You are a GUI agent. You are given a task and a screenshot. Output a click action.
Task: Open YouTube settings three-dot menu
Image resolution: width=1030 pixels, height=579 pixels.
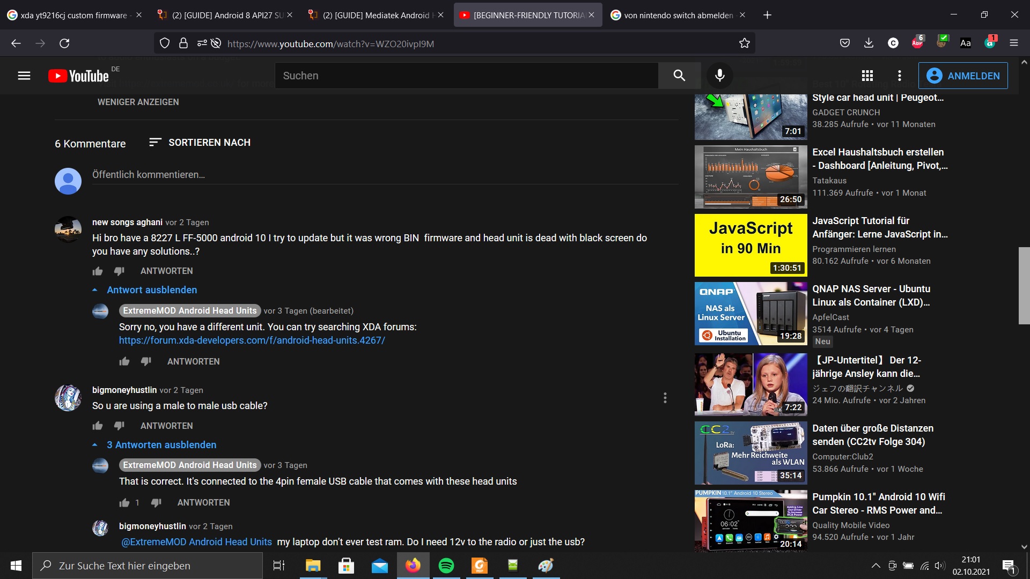900,76
